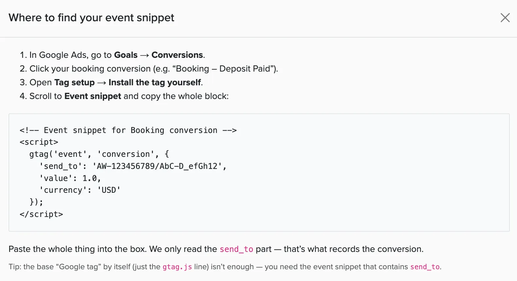This screenshot has height=281, width=517.
Task: Click pink send_to at end of the tip
Action: pyautogui.click(x=425, y=267)
